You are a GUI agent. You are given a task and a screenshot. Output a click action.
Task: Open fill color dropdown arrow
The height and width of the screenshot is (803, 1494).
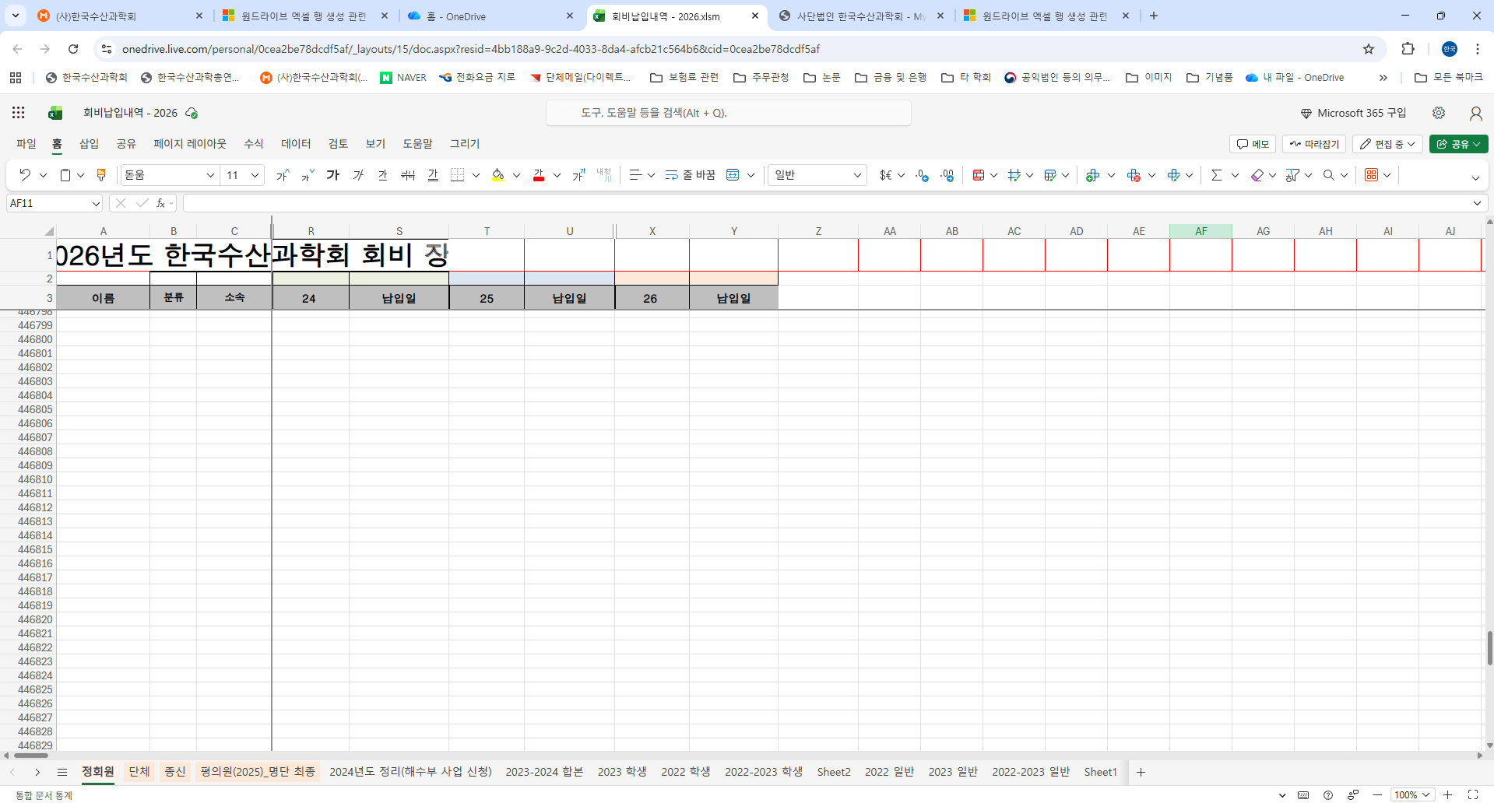point(516,175)
